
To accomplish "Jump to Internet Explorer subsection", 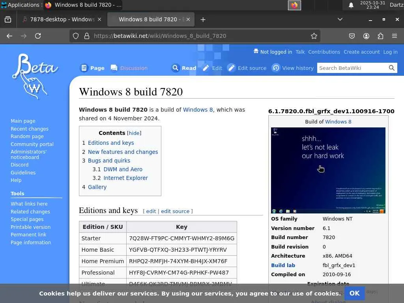I will point(125,178).
